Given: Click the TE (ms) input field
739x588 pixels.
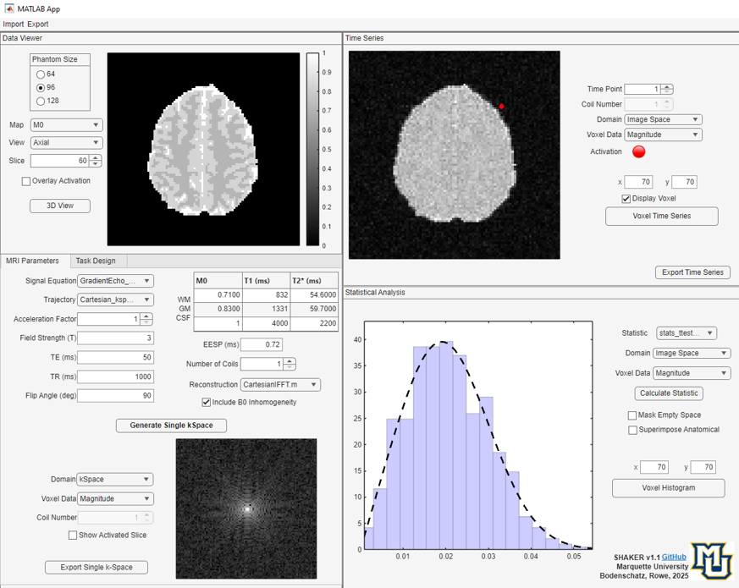Looking at the screenshot, I should pos(115,357).
